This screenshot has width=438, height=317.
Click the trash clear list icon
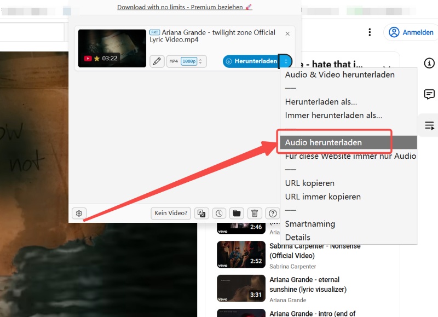pyautogui.click(x=255, y=214)
